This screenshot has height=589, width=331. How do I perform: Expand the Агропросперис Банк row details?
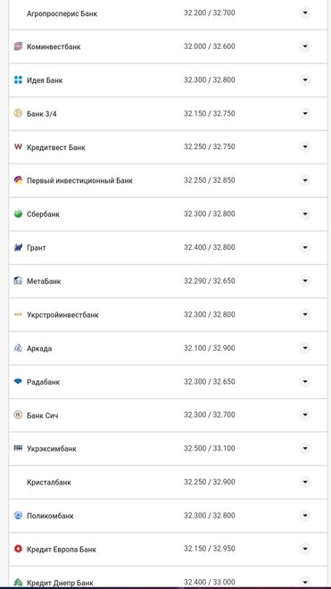click(x=305, y=12)
